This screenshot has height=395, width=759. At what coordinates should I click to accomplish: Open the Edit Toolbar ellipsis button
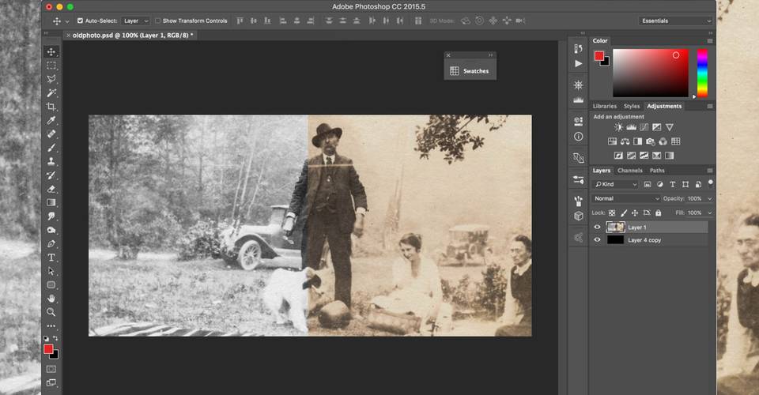[x=51, y=325]
